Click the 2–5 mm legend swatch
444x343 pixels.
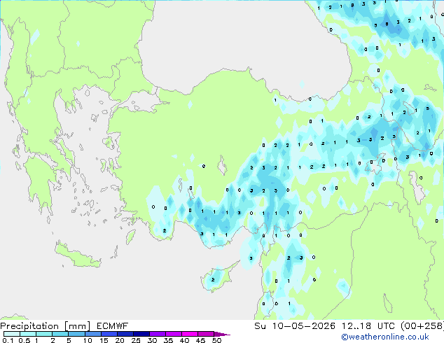click(60, 334)
